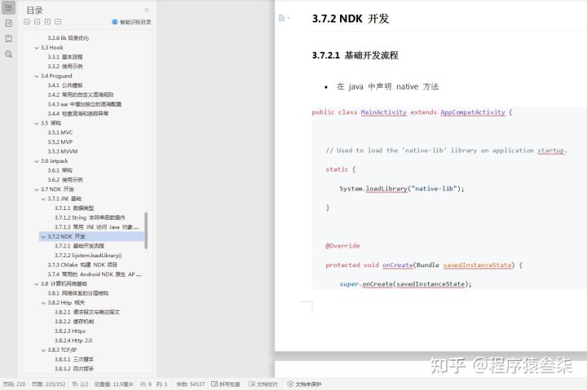Navigate to 3.5.2 MVP
The image size is (587, 390).
(60, 142)
